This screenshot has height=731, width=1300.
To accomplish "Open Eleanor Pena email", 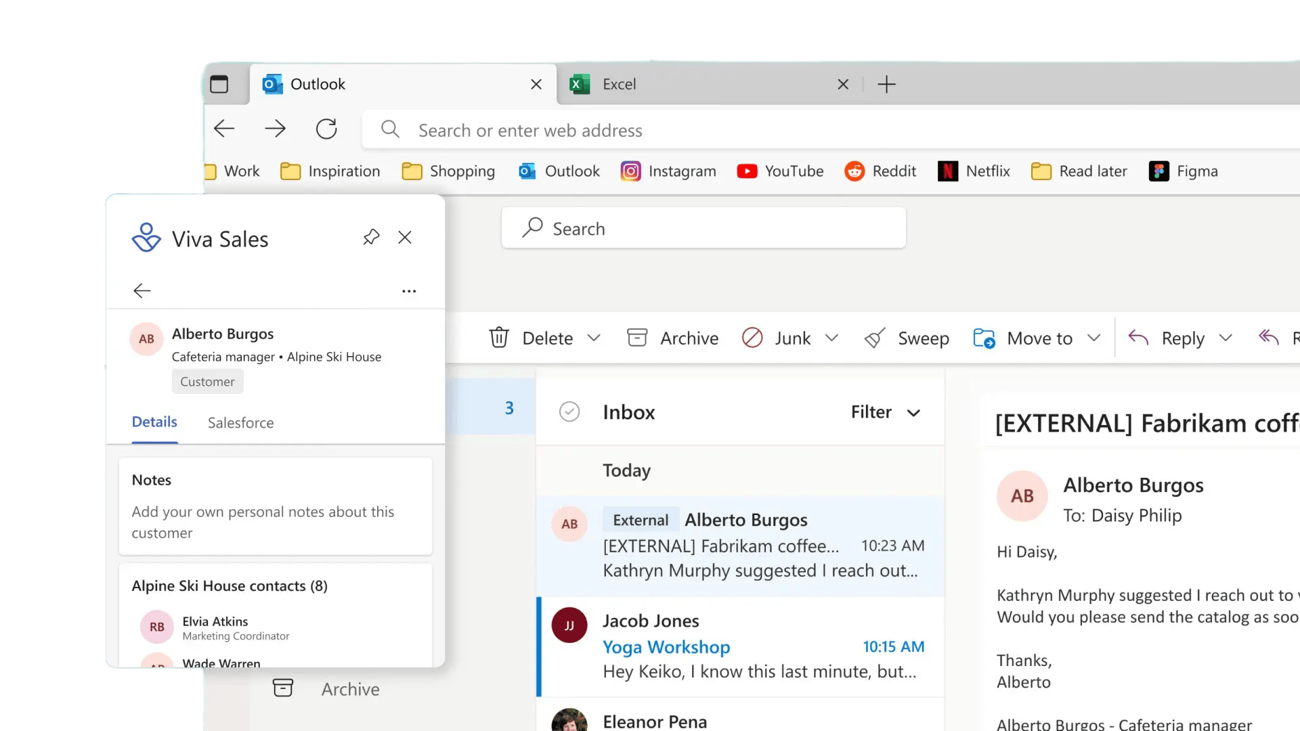I will click(741, 715).
